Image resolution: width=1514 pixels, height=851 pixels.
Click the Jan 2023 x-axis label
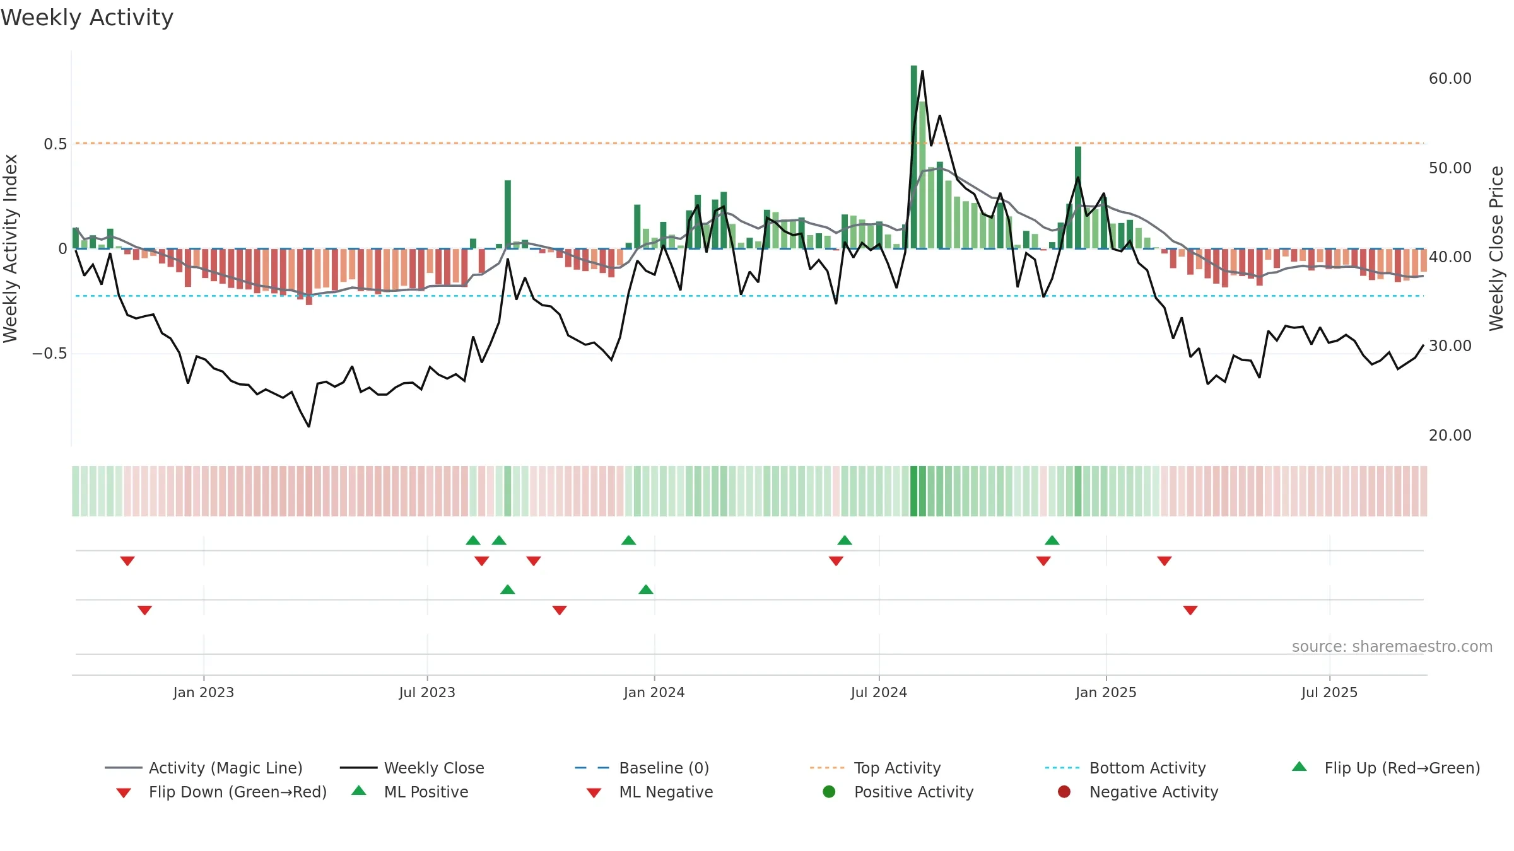204,692
